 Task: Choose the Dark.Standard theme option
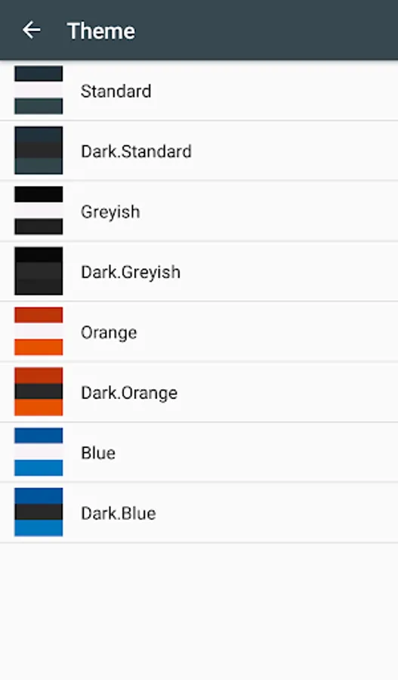[x=136, y=151]
